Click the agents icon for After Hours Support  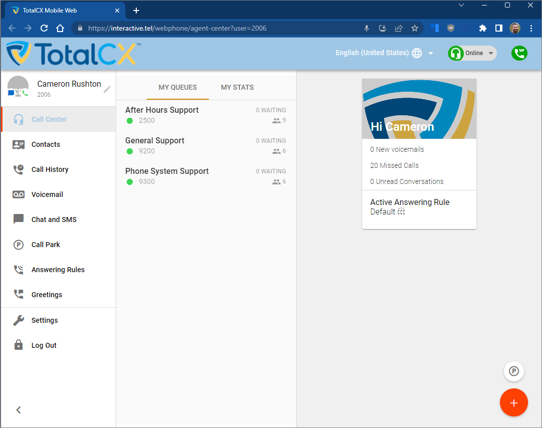(x=276, y=121)
